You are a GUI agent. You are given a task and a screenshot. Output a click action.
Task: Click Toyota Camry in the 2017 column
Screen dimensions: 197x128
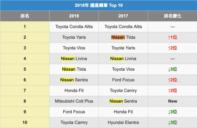coord(123,91)
